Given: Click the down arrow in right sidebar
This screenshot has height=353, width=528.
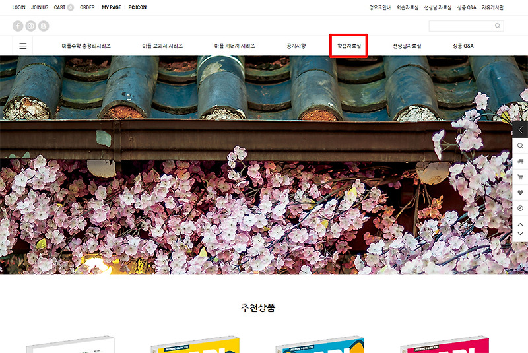Looking at the screenshot, I should coord(520,234).
